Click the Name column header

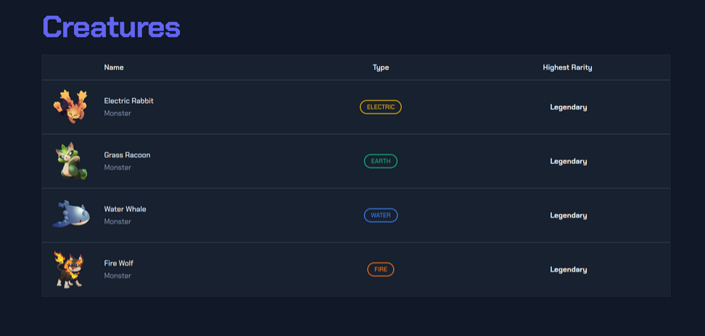[114, 67]
